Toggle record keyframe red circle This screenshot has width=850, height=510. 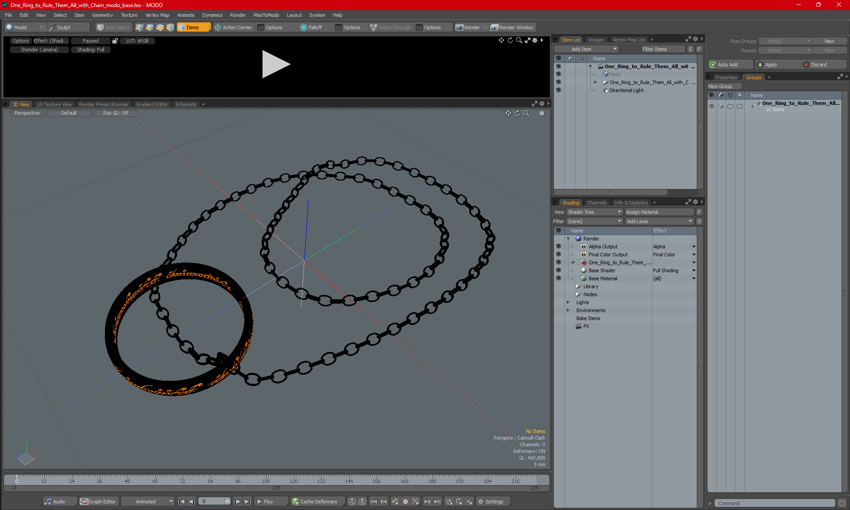point(405,502)
